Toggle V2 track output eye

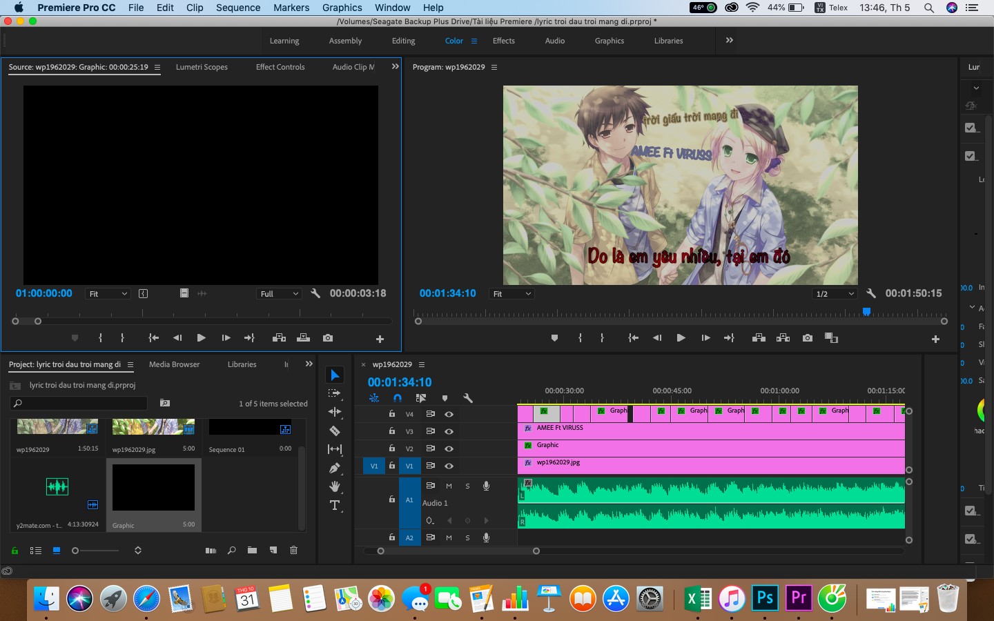(449, 448)
